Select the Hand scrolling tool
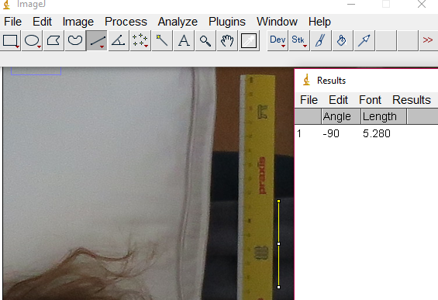Image resolution: width=438 pixels, height=300 pixels. 227,41
